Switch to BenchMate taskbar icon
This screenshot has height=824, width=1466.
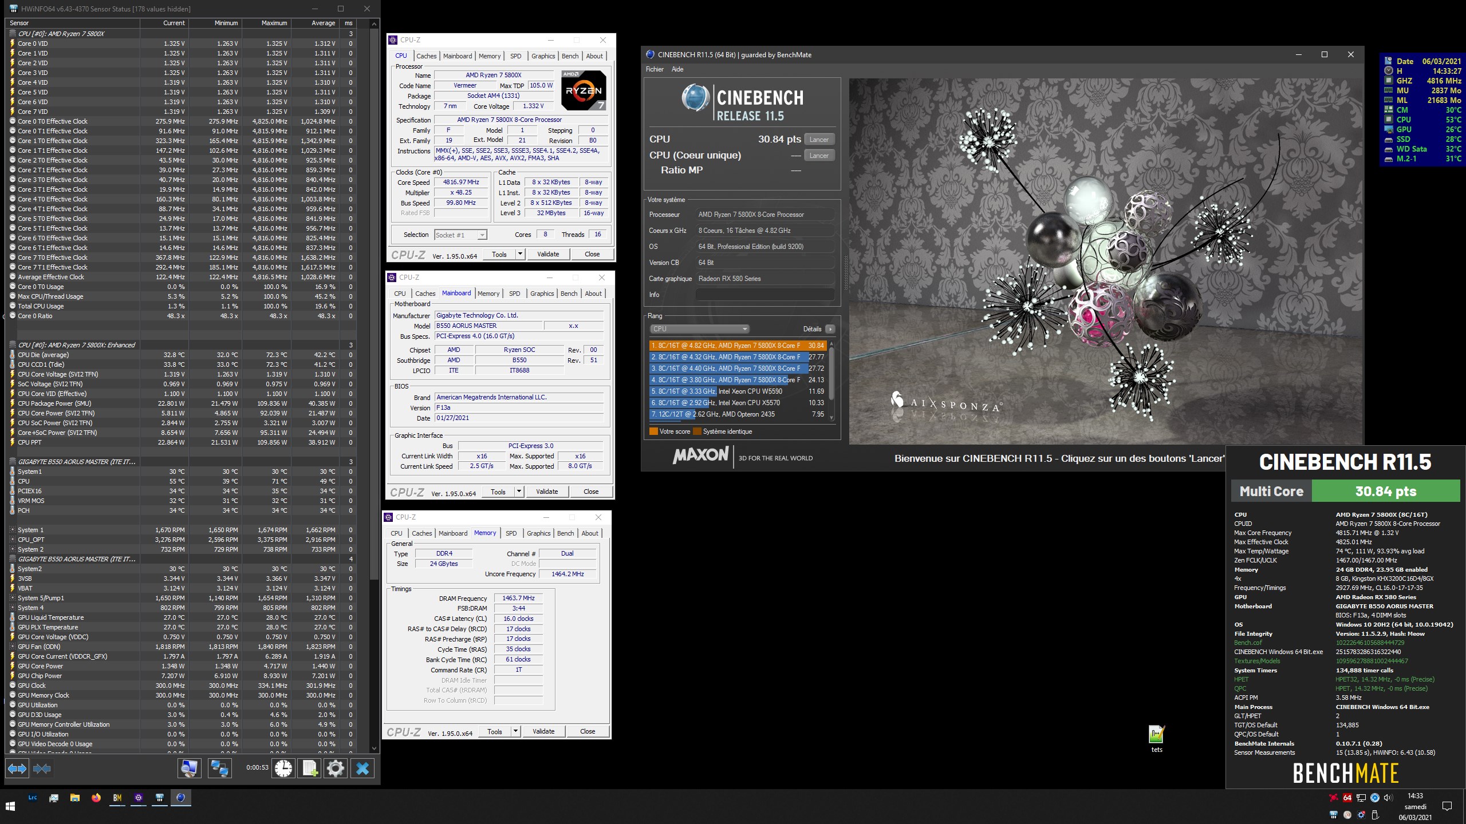pos(117,798)
